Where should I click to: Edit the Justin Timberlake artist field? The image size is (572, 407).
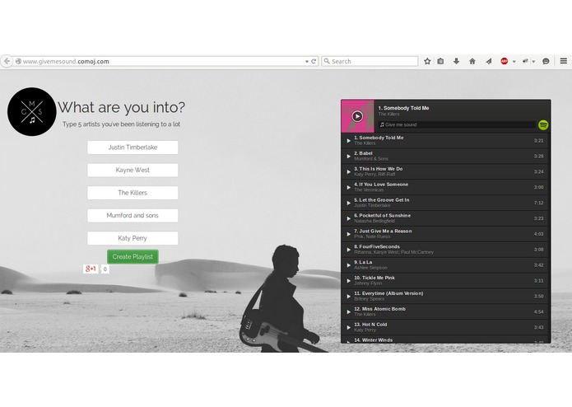tap(133, 147)
